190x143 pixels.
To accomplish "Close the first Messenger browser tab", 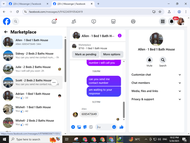I will tap(47, 4).
